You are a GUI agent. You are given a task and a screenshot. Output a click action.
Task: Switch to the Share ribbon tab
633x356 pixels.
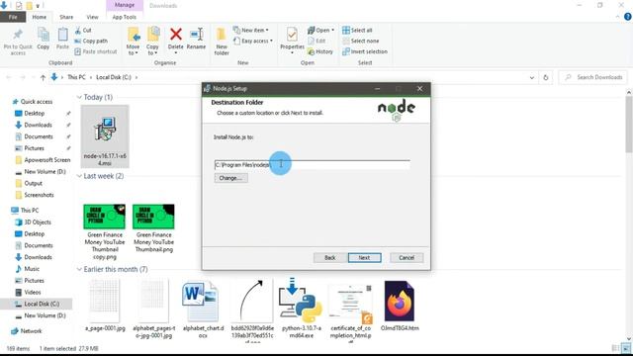pyautogui.click(x=66, y=17)
